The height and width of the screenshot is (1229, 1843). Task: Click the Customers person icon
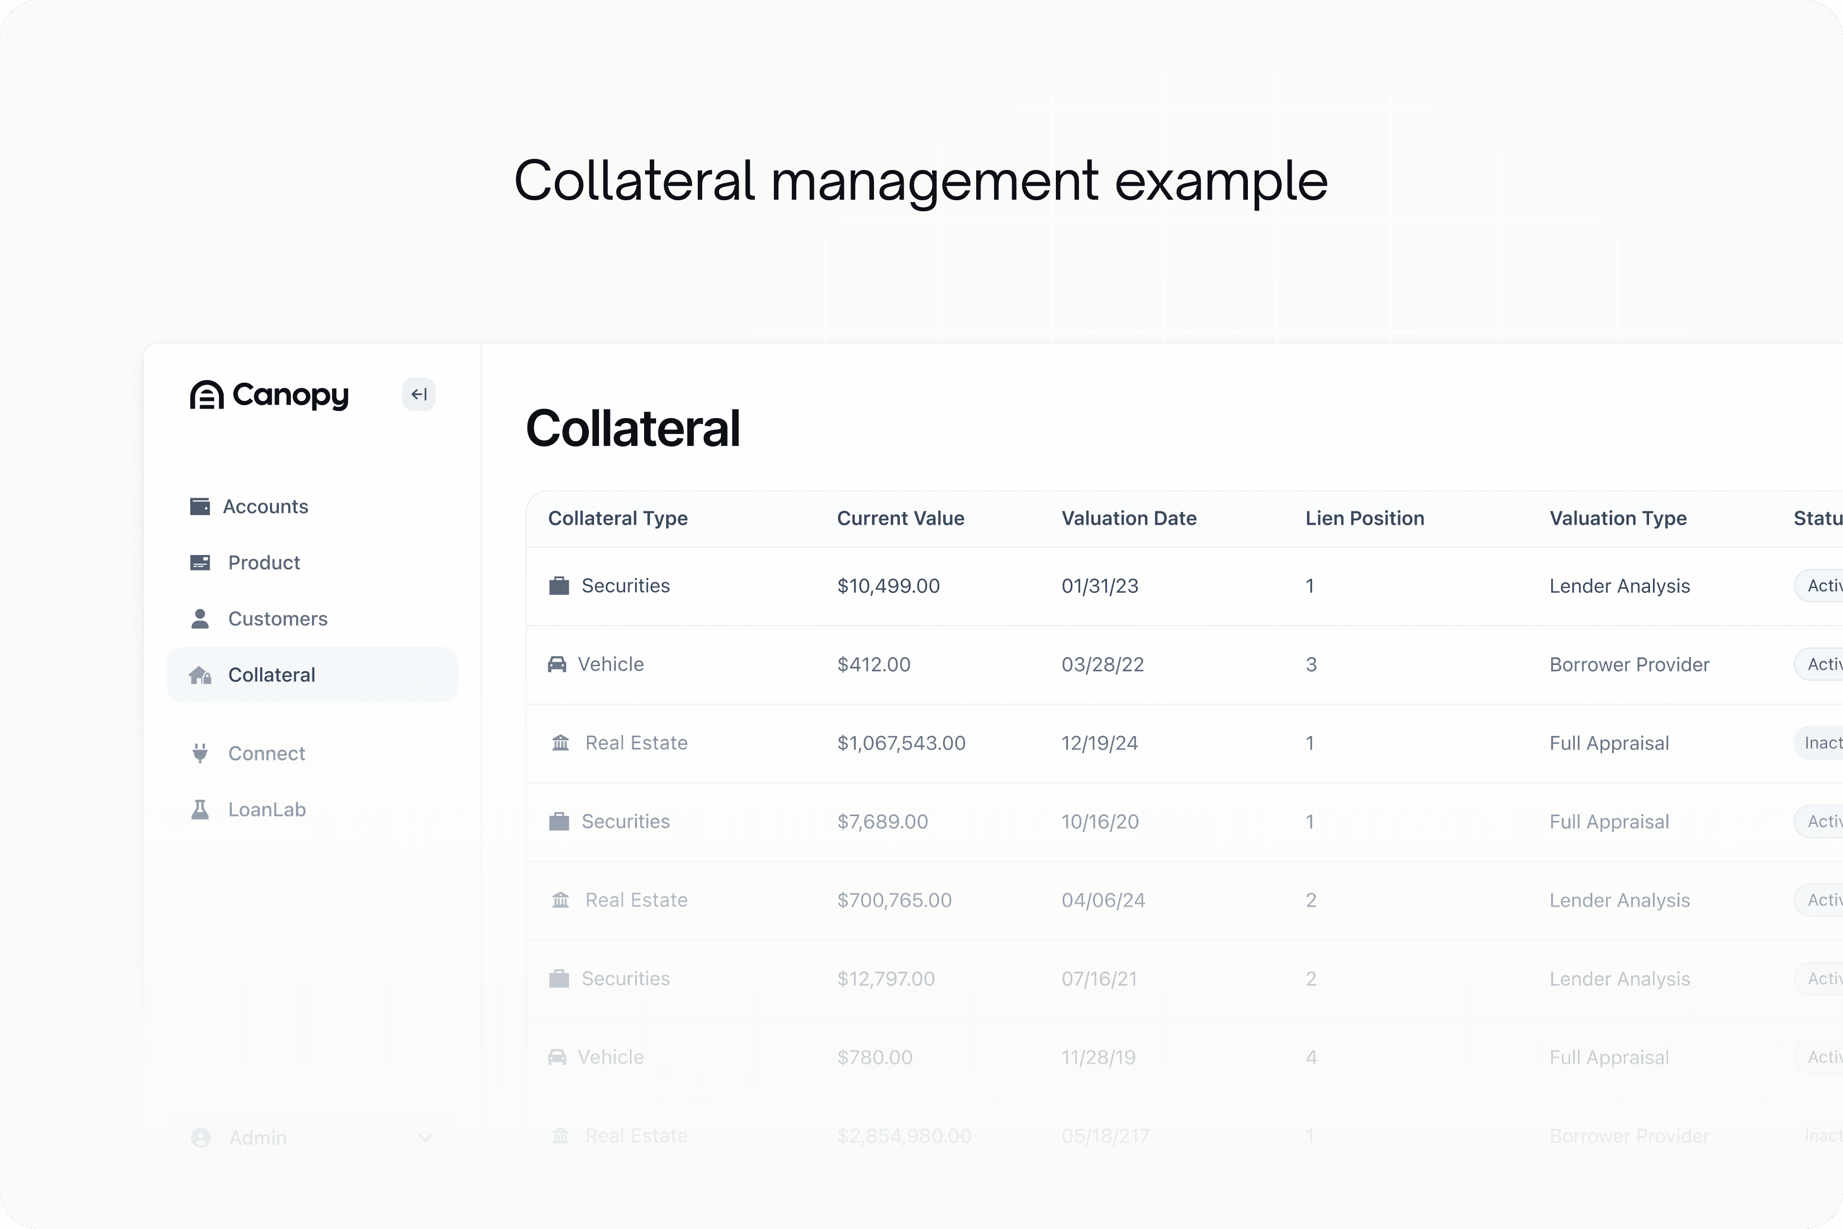coord(200,619)
